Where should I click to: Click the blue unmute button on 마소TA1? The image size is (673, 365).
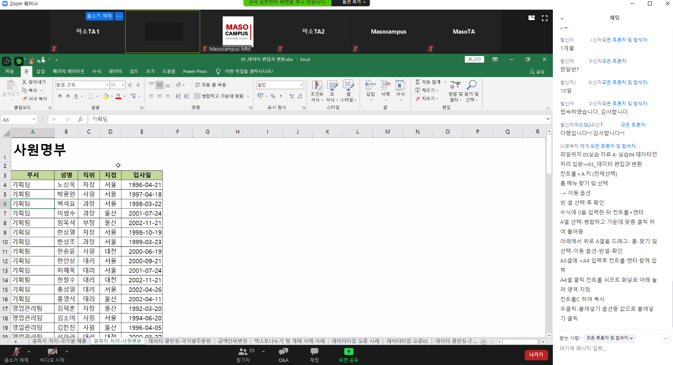click(x=99, y=16)
